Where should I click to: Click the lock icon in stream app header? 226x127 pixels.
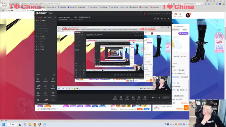coord(158,19)
